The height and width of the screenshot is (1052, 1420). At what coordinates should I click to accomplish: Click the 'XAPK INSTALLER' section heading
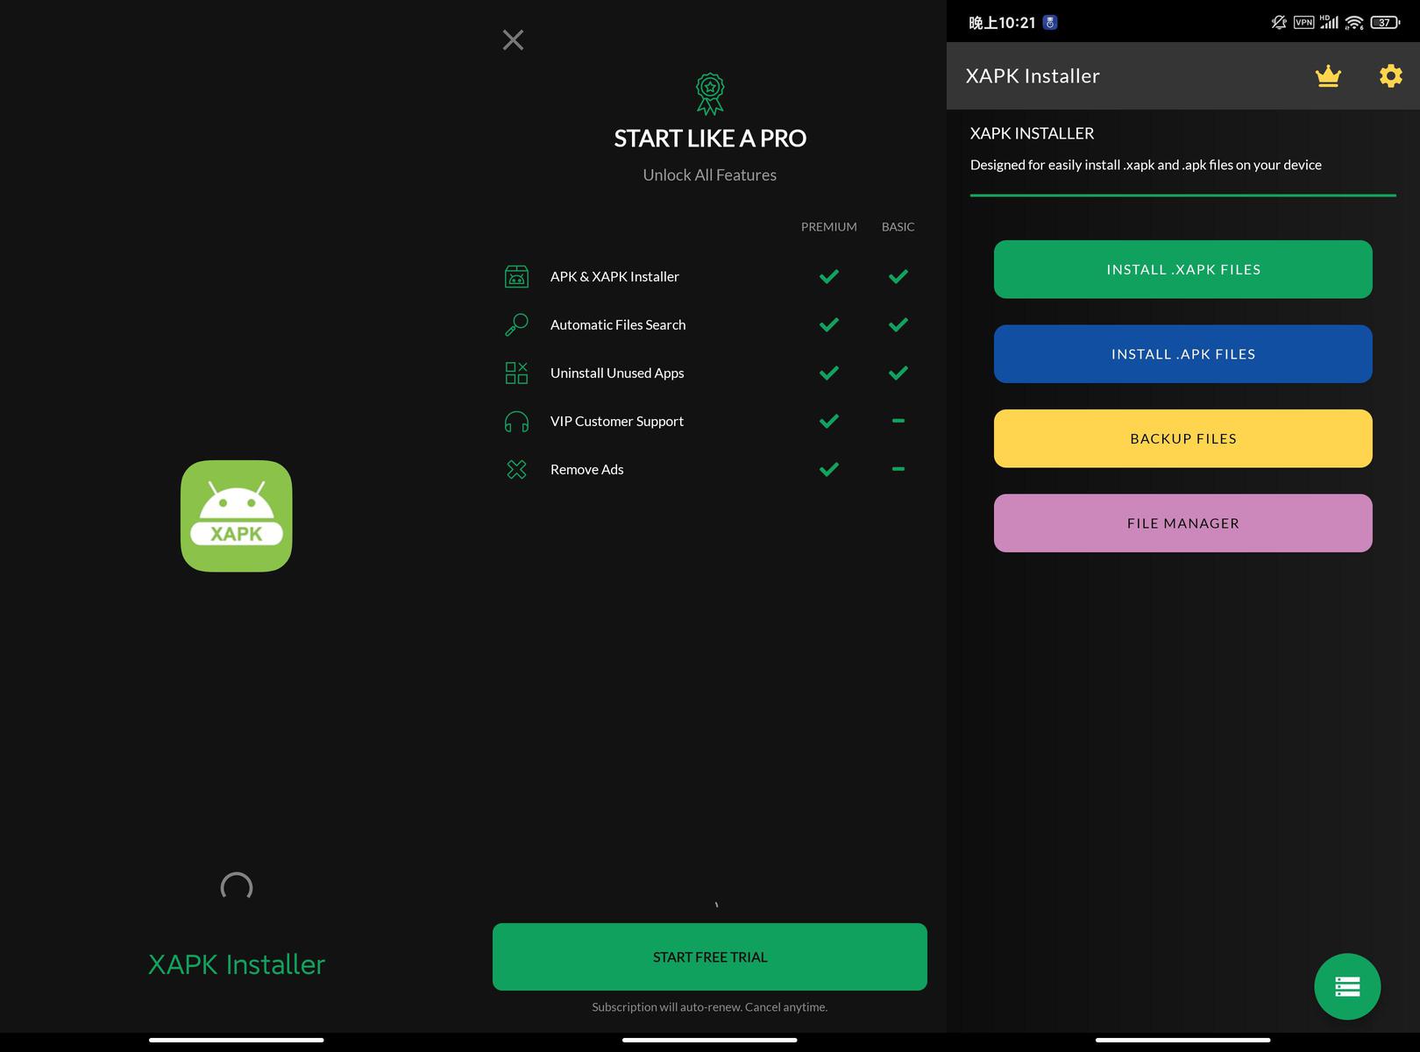(1033, 133)
